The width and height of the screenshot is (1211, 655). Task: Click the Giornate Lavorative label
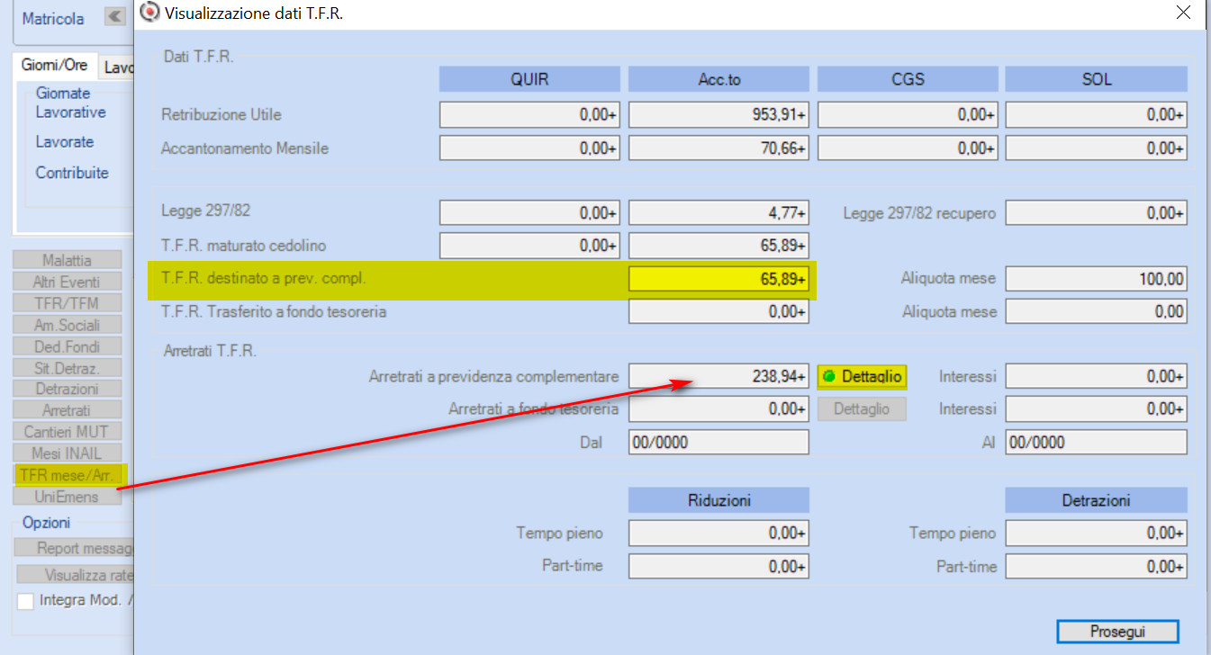[x=70, y=103]
